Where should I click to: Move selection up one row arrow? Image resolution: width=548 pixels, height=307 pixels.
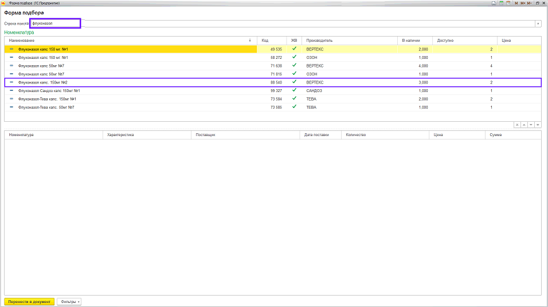523,125
